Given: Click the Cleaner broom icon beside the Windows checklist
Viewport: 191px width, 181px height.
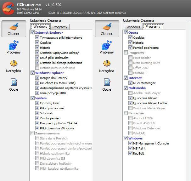Looking at the screenshot, I should (14, 27).
